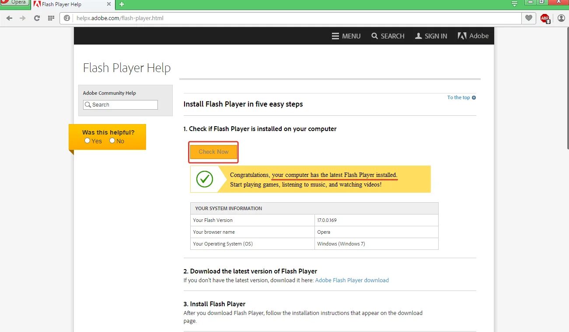The height and width of the screenshot is (332, 569).
Task: Close the Flash Player Help tab
Action: click(x=109, y=4)
